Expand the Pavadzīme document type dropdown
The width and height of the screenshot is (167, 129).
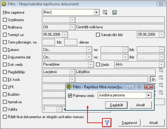91,65
